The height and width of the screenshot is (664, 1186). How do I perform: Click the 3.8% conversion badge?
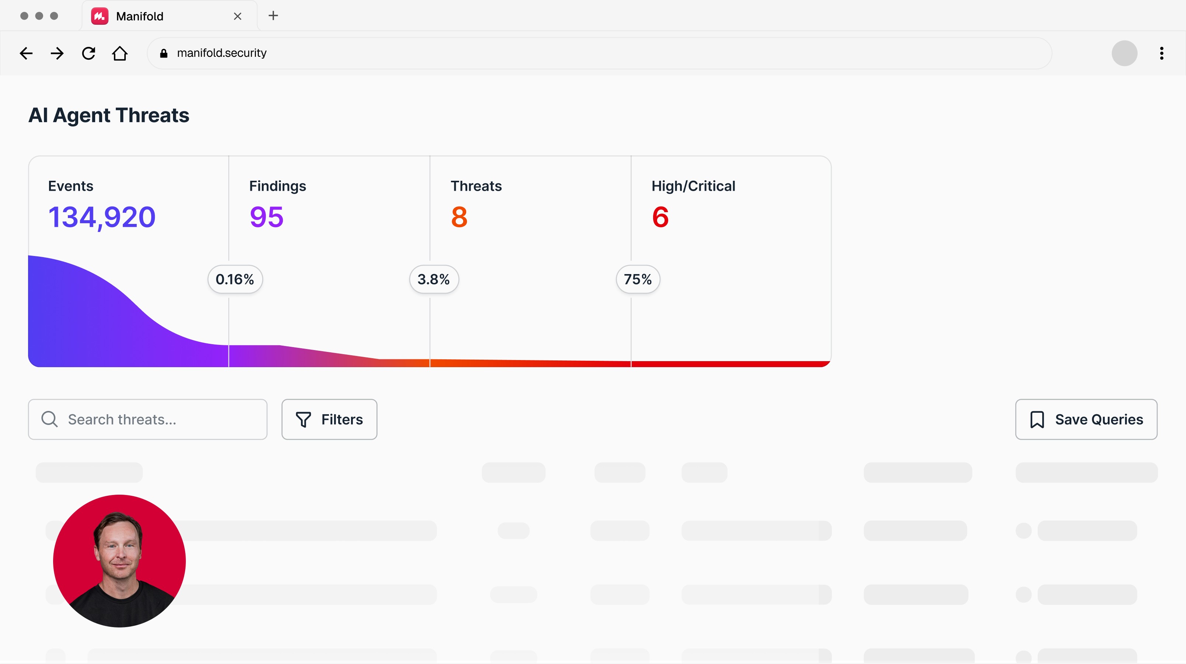[434, 279]
